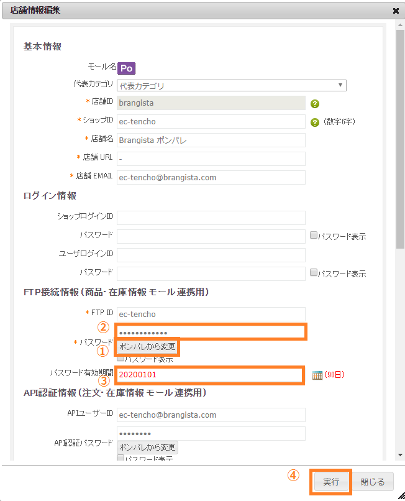Open help icon next to 店舗ID
405x501 pixels.
315,104
